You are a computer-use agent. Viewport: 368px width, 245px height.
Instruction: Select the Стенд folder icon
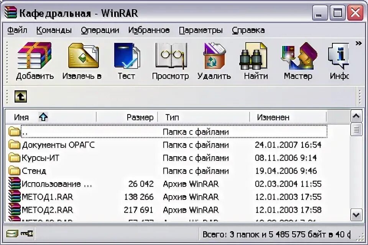pos(14,171)
